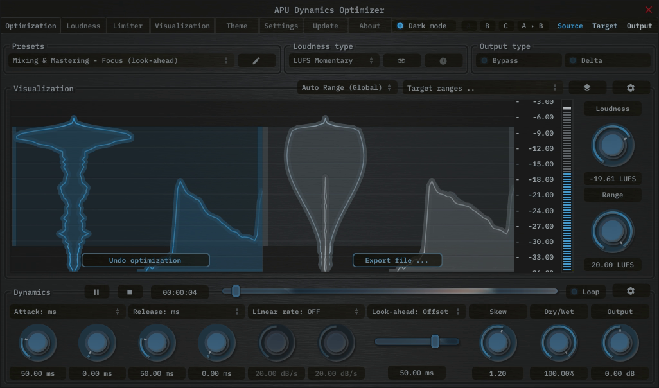
Task: Click the stopwatch icon beside Loudness type
Action: pyautogui.click(x=443, y=60)
